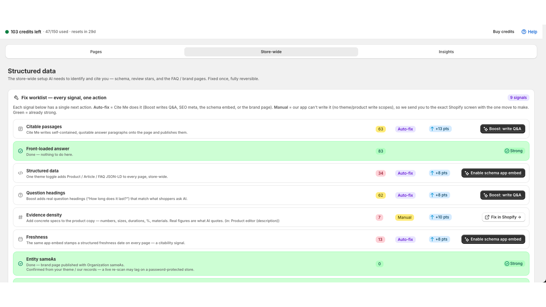
Task: Click Enable schema app embed for Freshness
Action: 493,239
